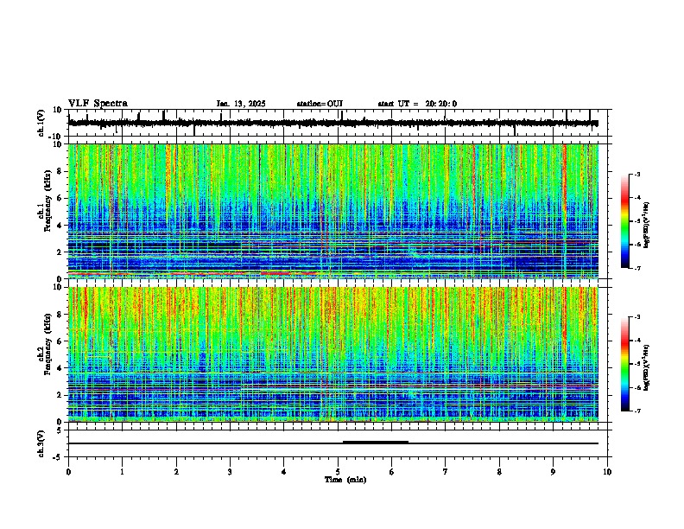Image resolution: width=684 pixels, height=529 pixels.
Task: Click the time axis tick labeled 0
Action: click(x=68, y=472)
